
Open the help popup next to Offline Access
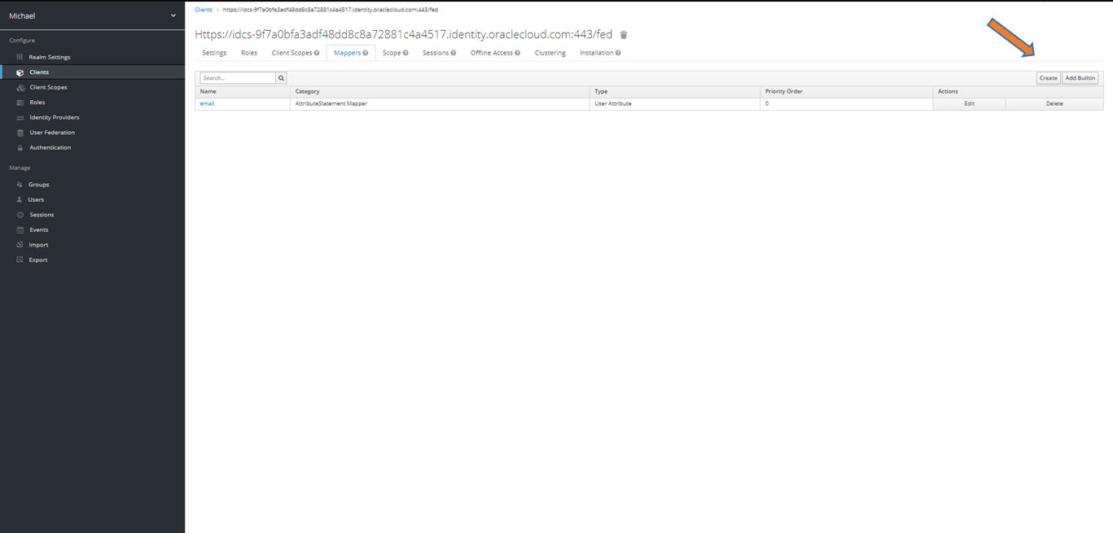coord(515,52)
